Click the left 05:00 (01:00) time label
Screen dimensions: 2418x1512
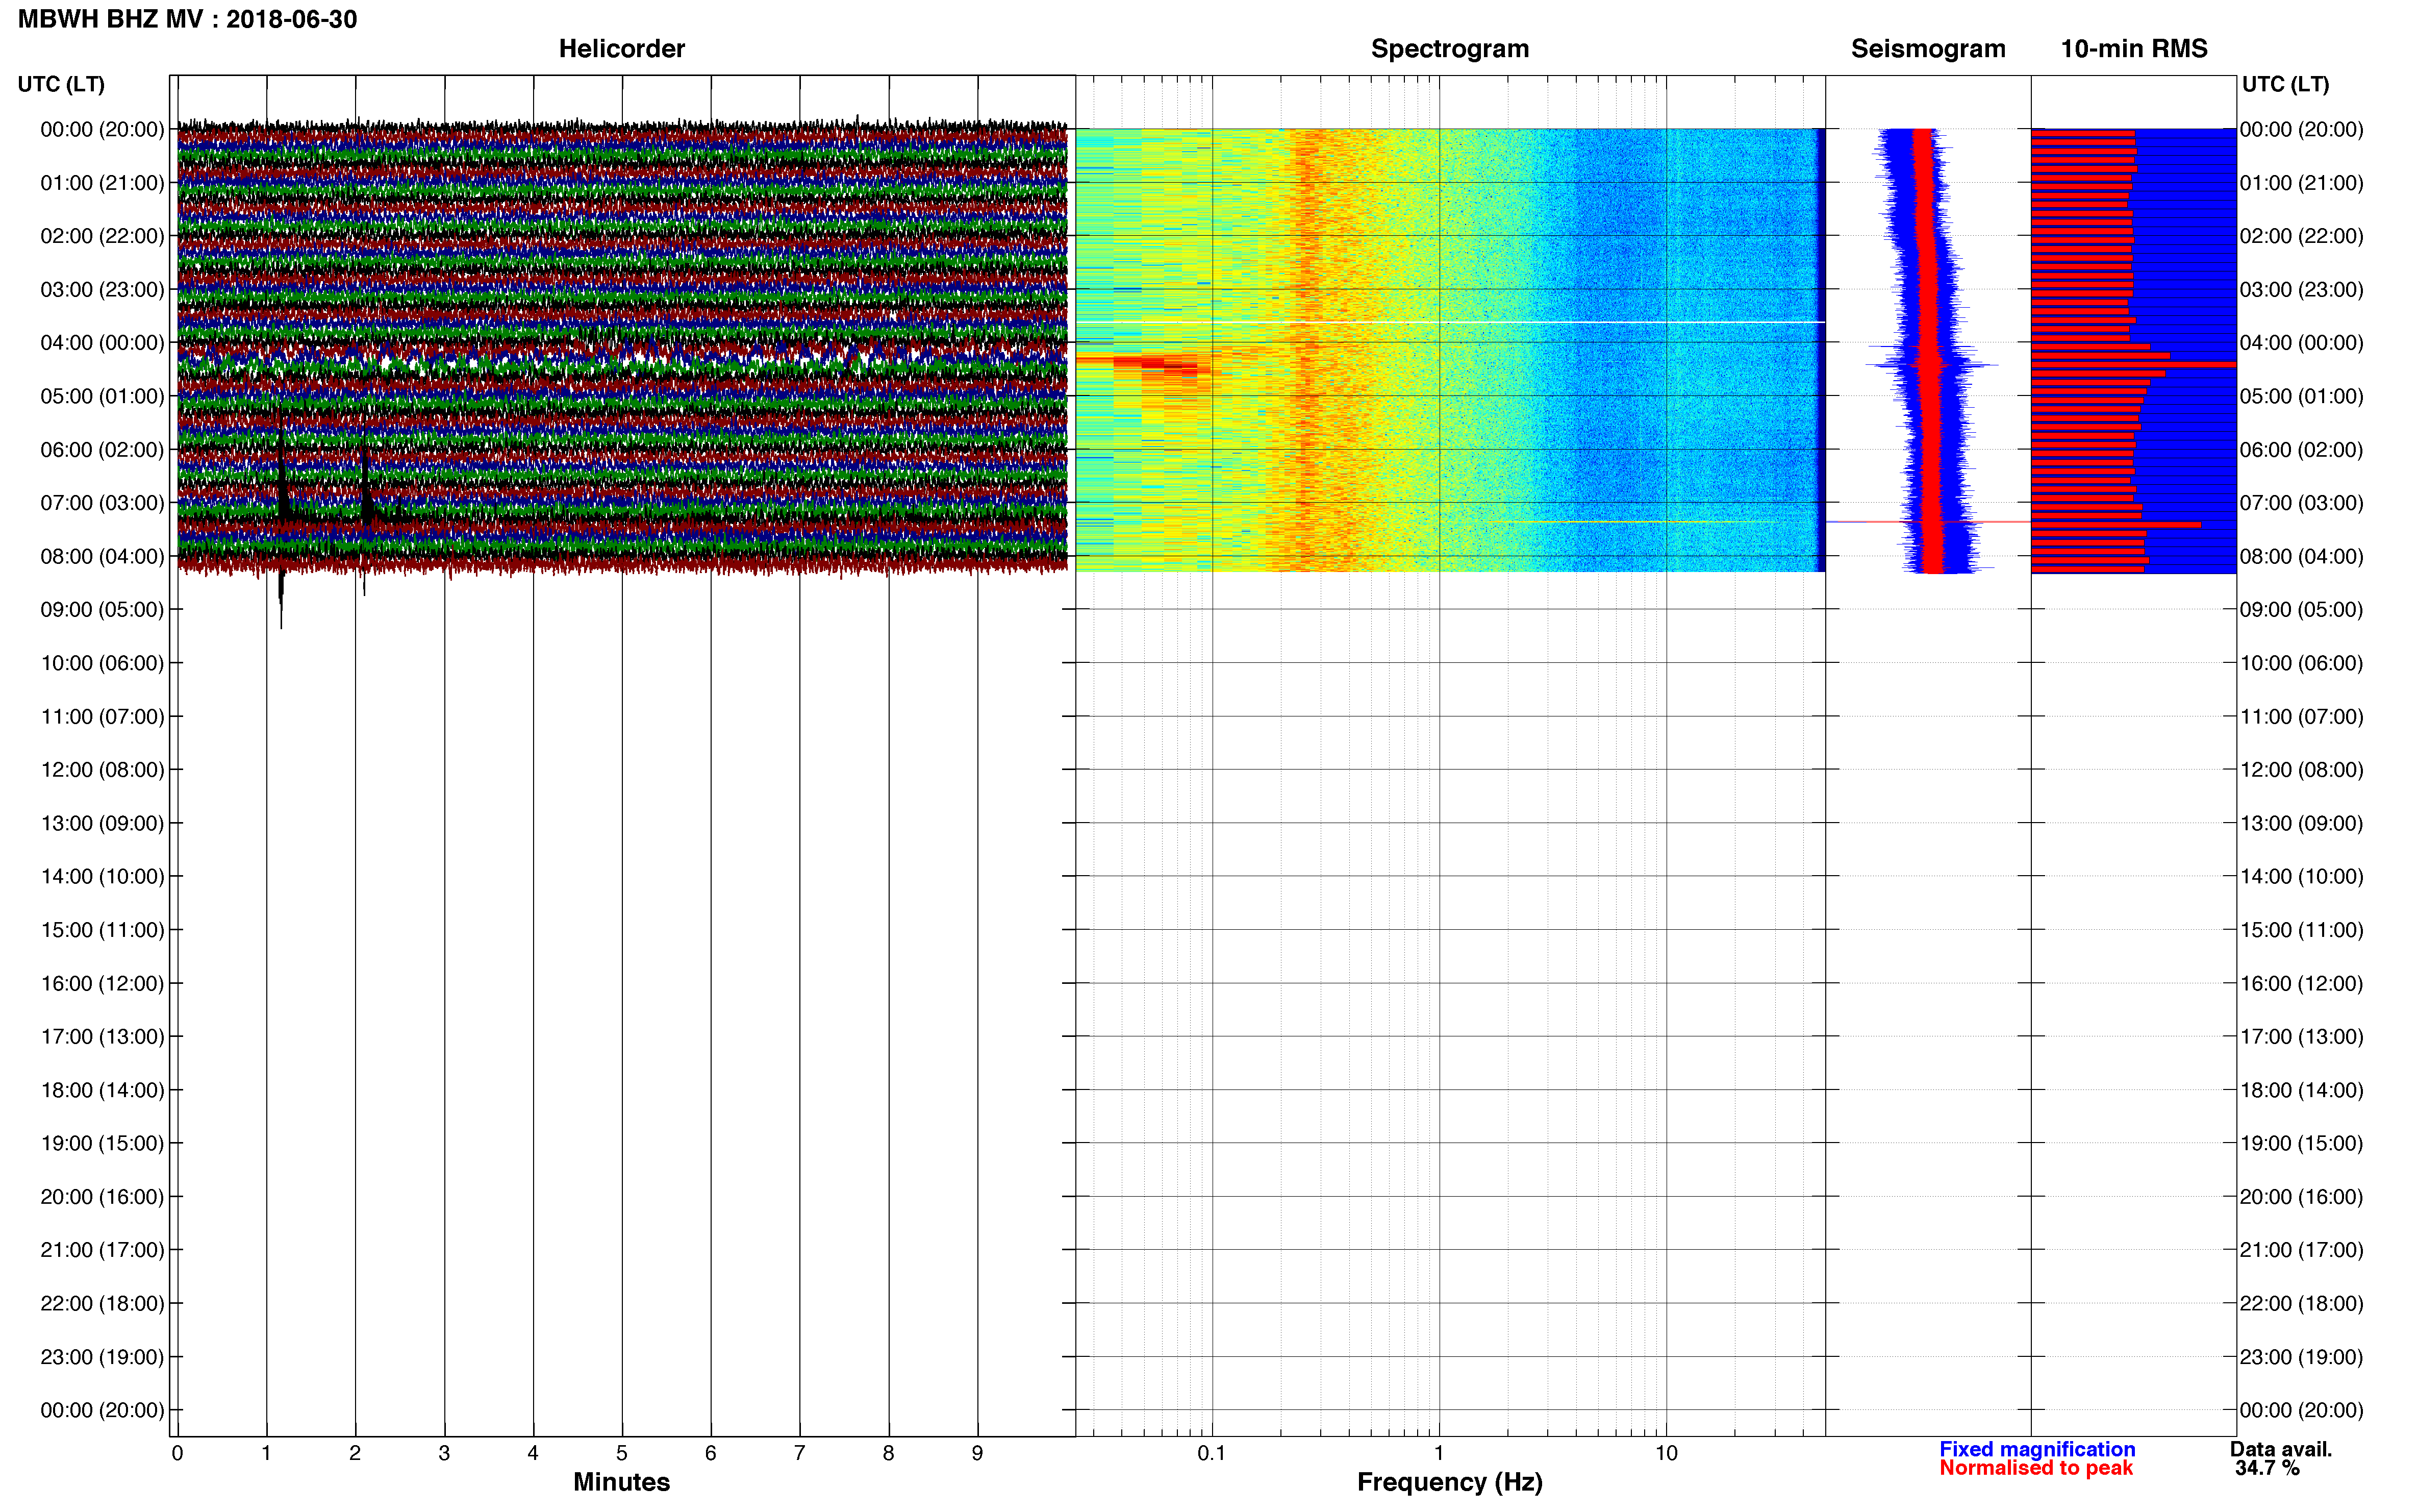pyautogui.click(x=102, y=396)
